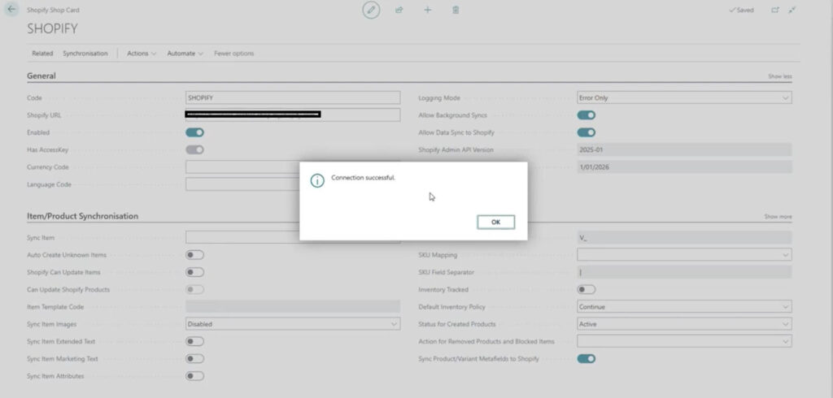Collapse the General section header
833x398 pixels.
click(41, 76)
